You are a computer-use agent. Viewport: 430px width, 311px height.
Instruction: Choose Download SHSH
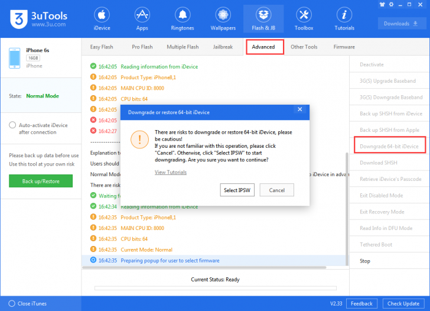[x=389, y=163]
